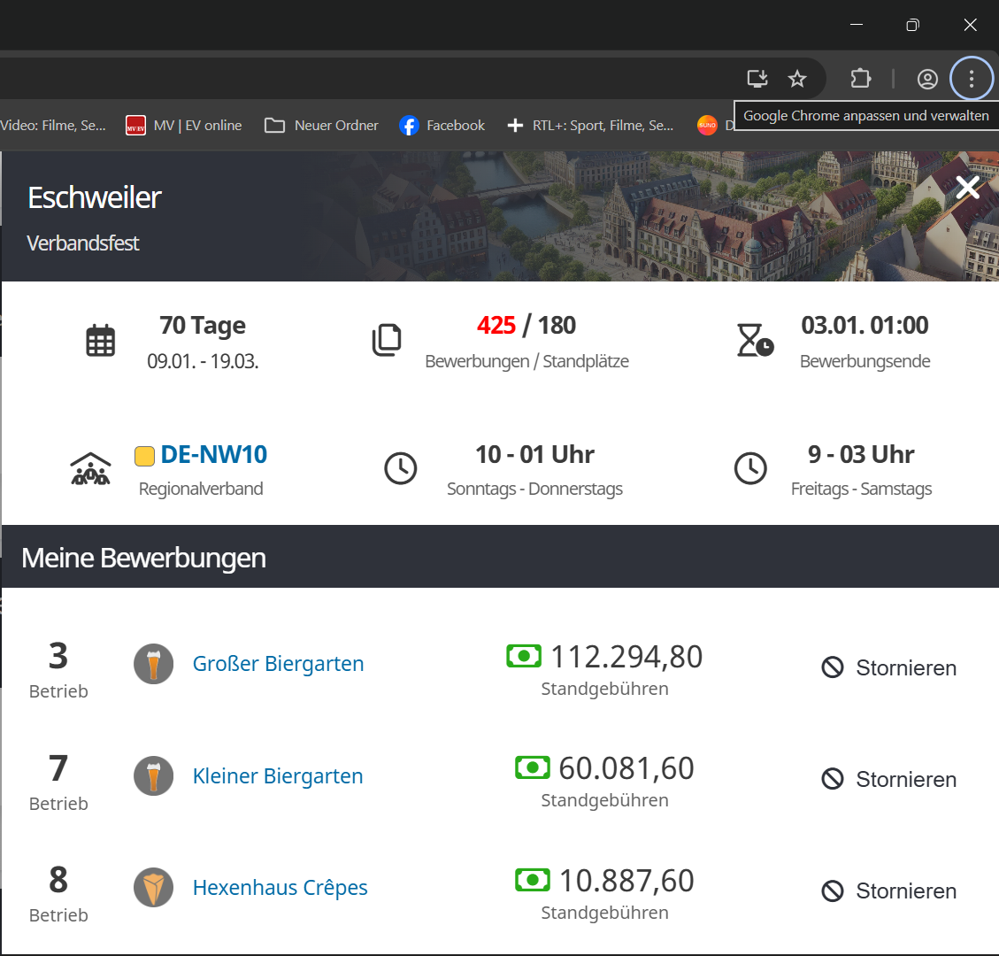Viewport: 999px width, 956px height.
Task: Open the Kleiner Biergarten link
Action: [278, 776]
